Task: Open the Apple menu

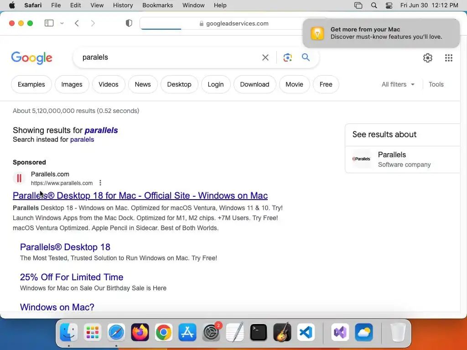Action: (12, 5)
